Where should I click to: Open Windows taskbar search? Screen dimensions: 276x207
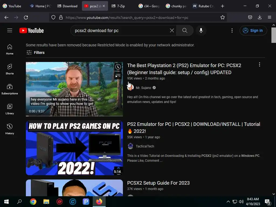tap(19, 202)
